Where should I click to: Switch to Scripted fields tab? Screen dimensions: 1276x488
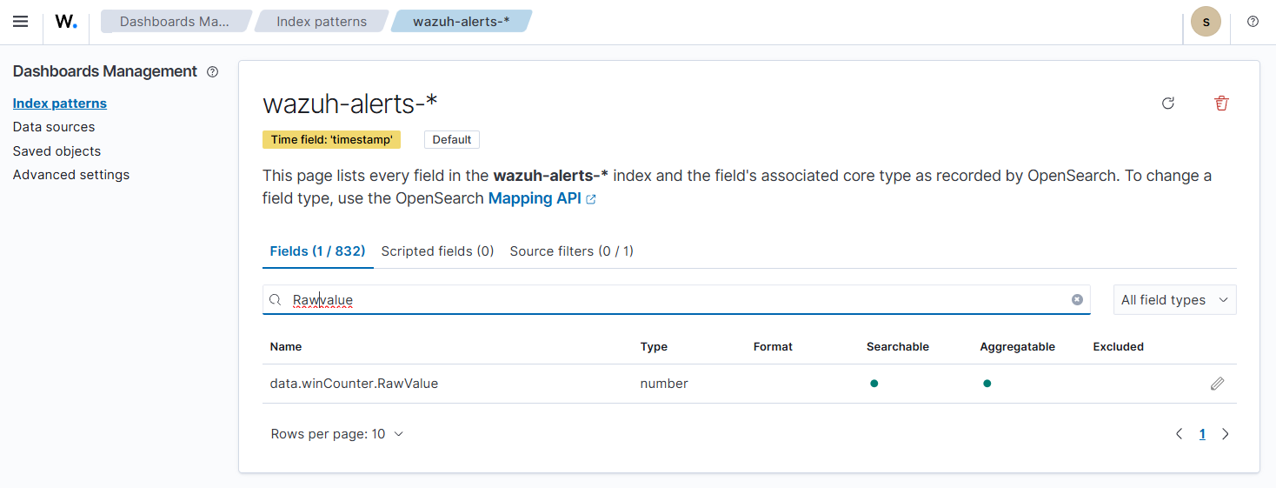[x=437, y=251]
